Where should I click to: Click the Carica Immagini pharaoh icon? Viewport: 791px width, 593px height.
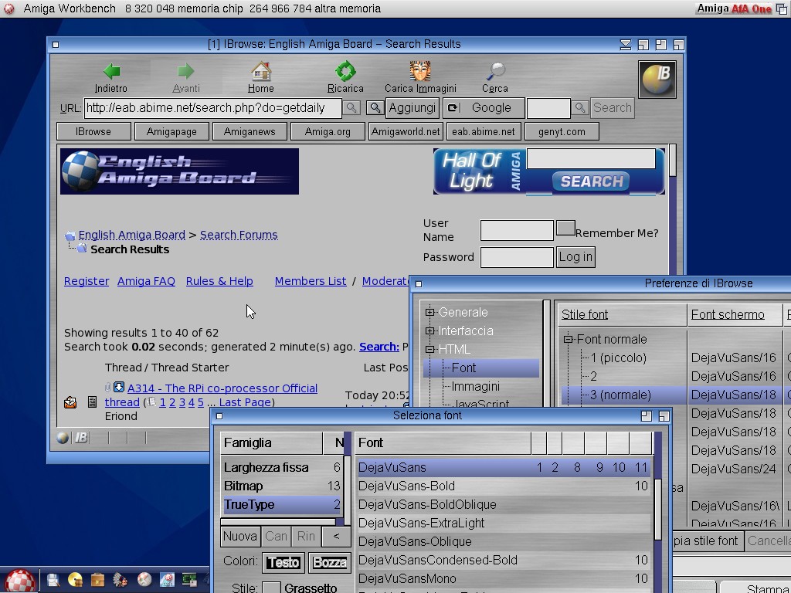pyautogui.click(x=420, y=72)
